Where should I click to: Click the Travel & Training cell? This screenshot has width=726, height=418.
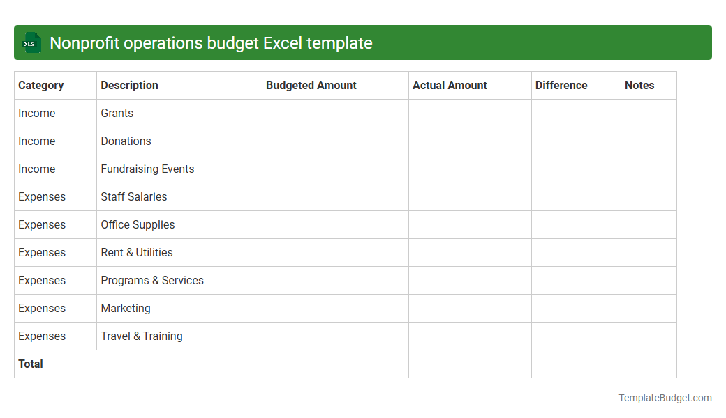142,336
